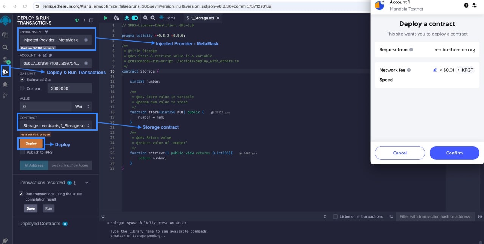Screen dimensions: 484x244
Task: Select the Estimated Gas radio button
Action: [22, 80]
